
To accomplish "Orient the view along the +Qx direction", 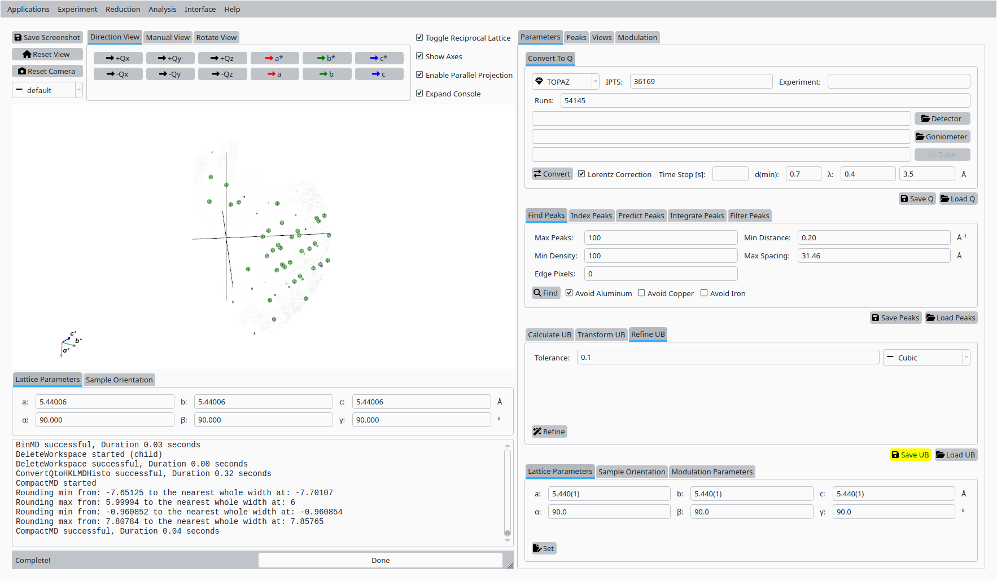I will (x=118, y=58).
